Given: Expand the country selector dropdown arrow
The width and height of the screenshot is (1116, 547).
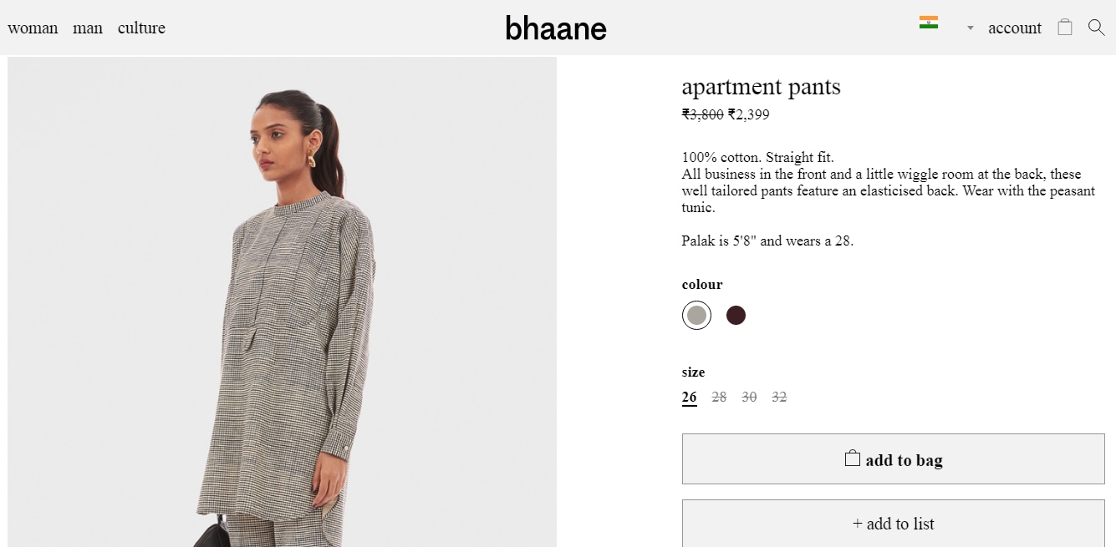Looking at the screenshot, I should (x=970, y=28).
